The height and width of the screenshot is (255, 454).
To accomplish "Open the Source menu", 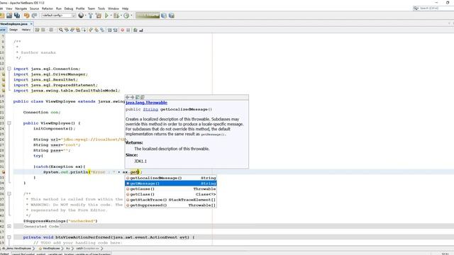I will click(x=34, y=8).
